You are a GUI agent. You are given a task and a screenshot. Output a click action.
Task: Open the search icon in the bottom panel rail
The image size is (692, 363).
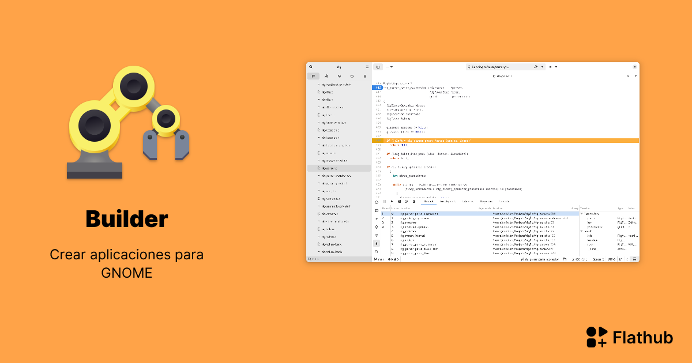pos(376,251)
